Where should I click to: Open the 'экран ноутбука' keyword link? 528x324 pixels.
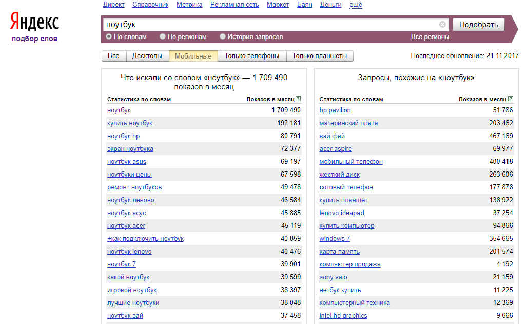(130, 148)
